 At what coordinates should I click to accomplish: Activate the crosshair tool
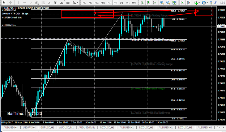10,3
